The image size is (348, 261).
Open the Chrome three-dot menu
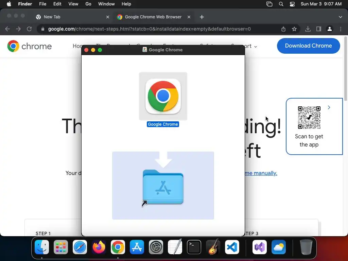[341, 29]
